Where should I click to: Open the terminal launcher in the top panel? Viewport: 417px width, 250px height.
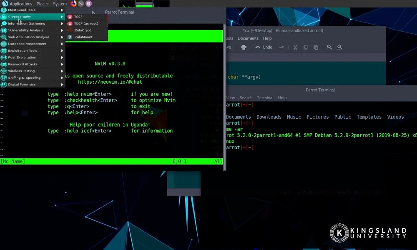pyautogui.click(x=81, y=3)
